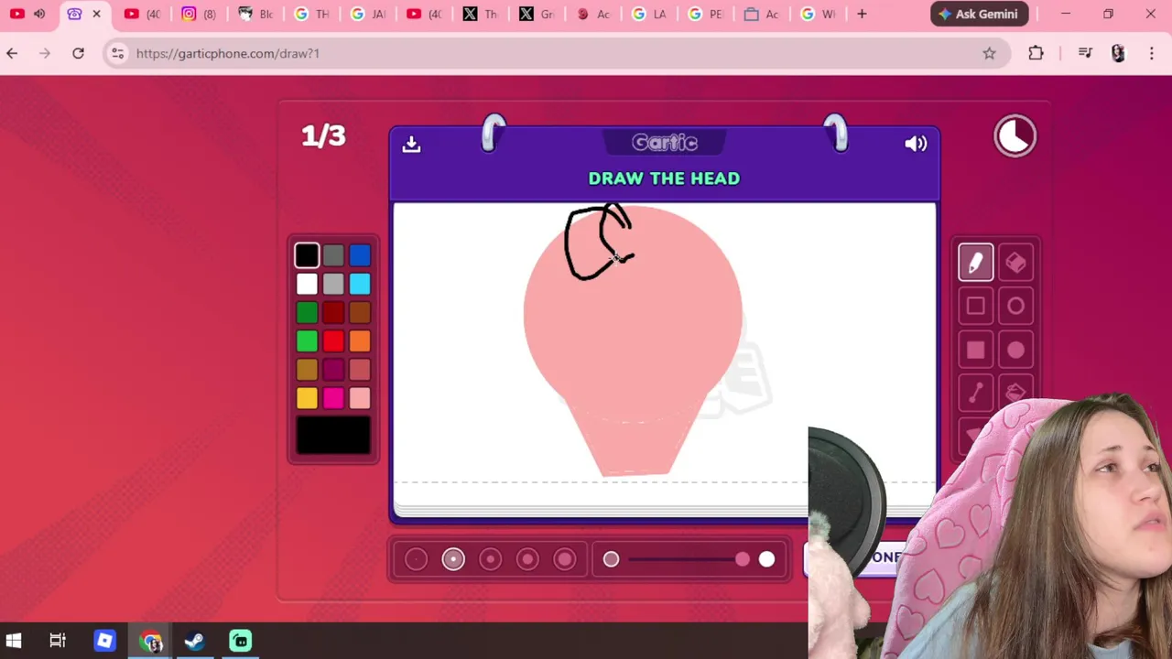Pick the orange color swatch
1172x659 pixels.
click(360, 340)
